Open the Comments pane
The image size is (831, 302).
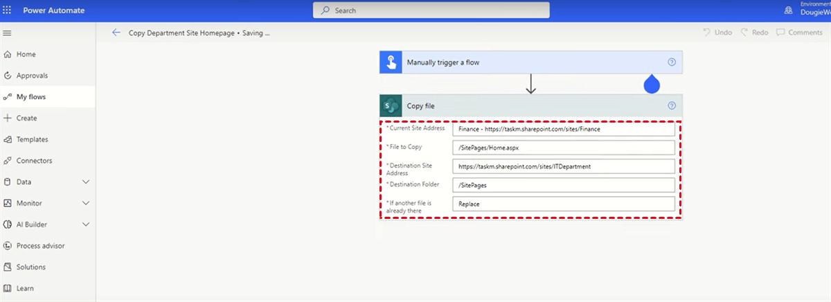click(799, 33)
